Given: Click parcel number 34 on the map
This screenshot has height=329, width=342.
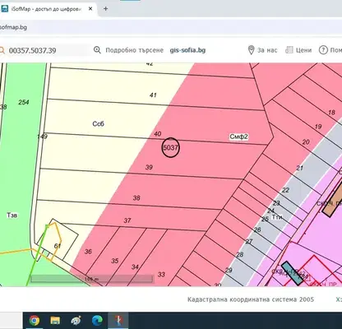Looking at the screenshot, I should (x=135, y=266).
